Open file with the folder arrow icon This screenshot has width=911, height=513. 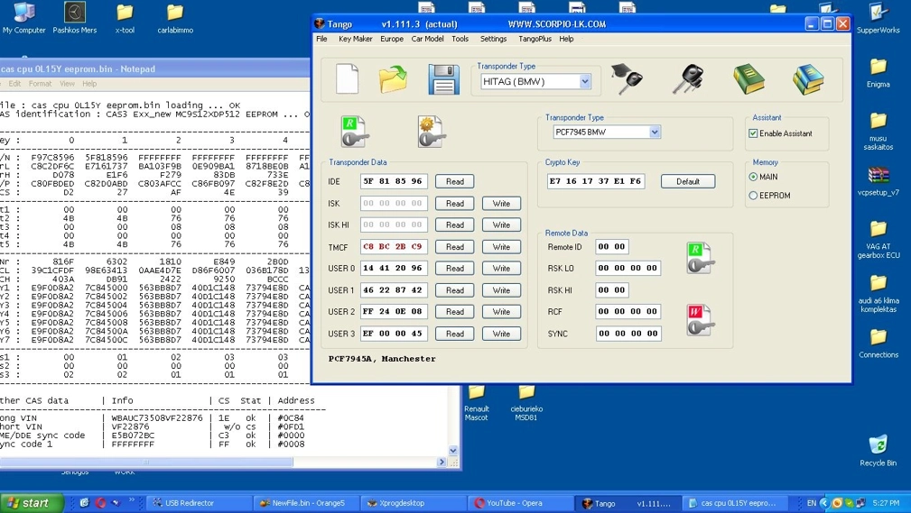(x=394, y=79)
